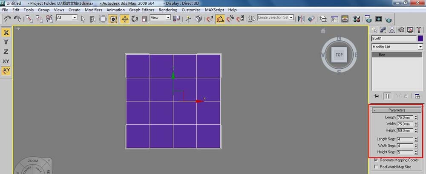Open the Customize menu
This screenshot has width=426, height=174.
tap(191, 10)
